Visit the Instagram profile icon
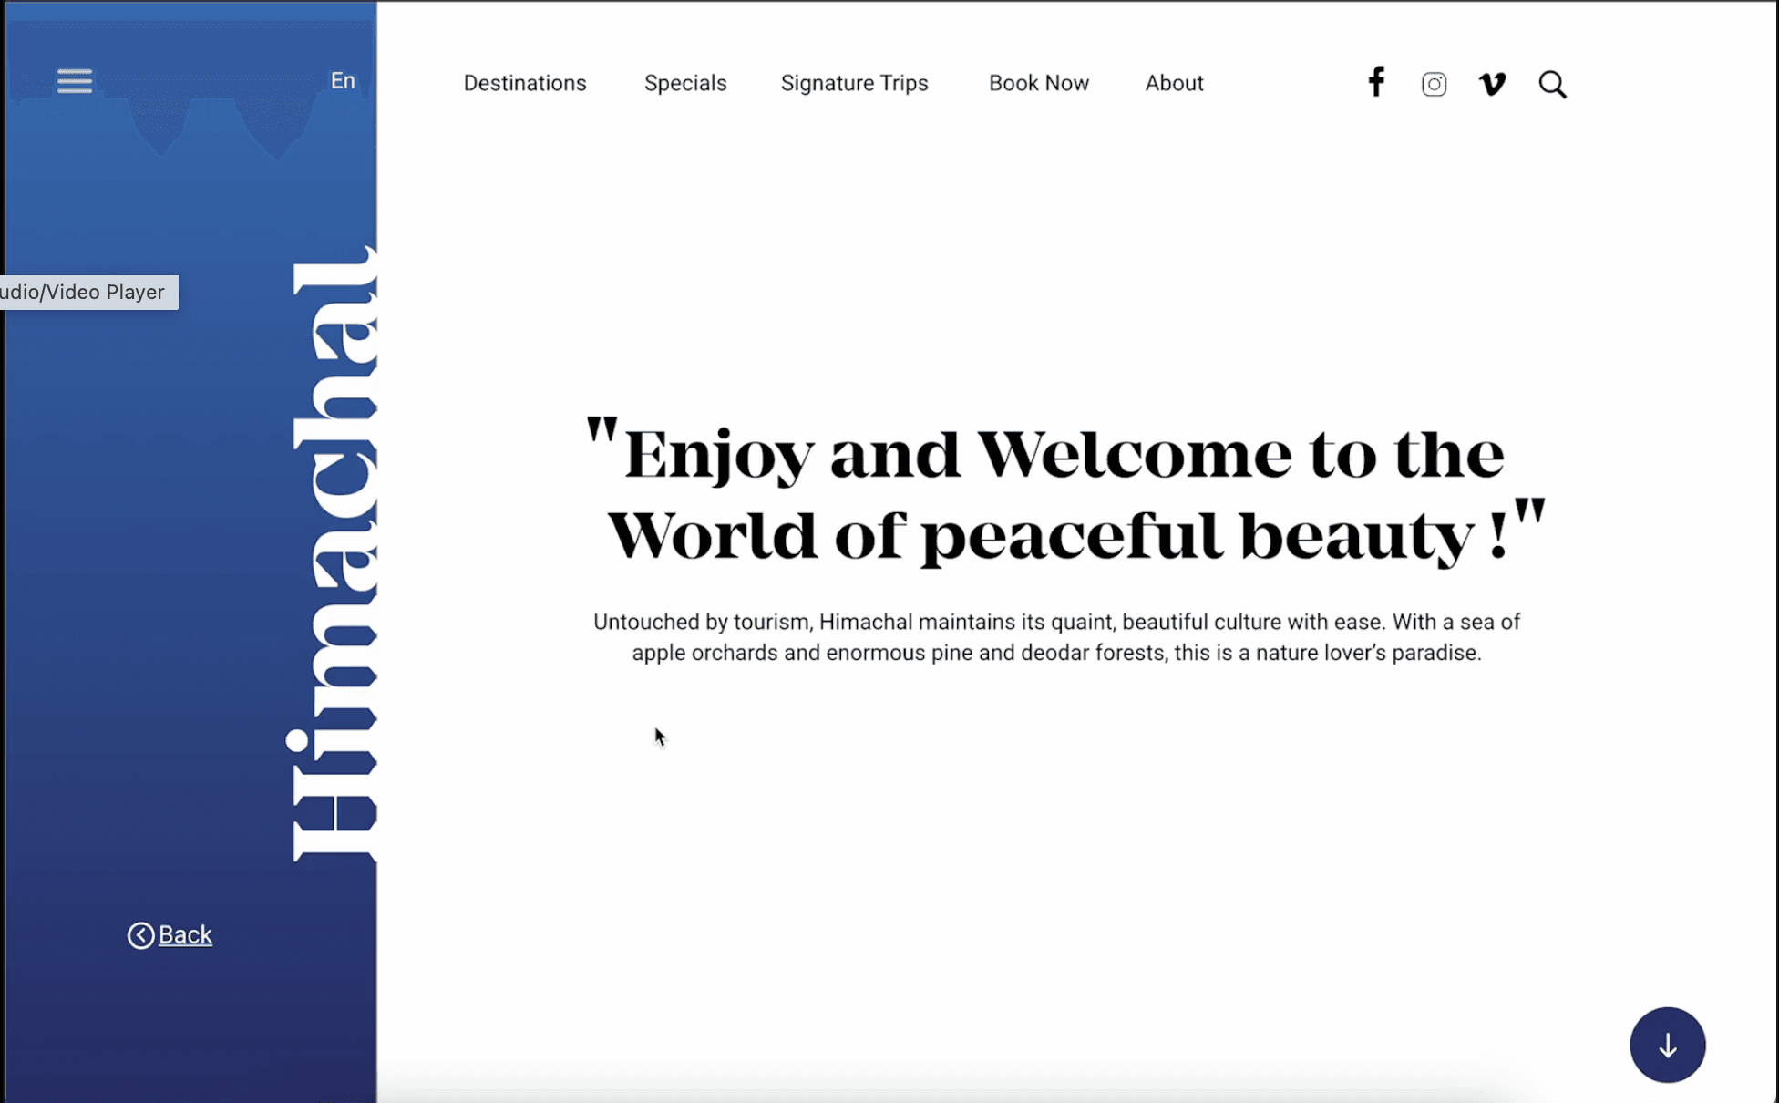 [1434, 84]
